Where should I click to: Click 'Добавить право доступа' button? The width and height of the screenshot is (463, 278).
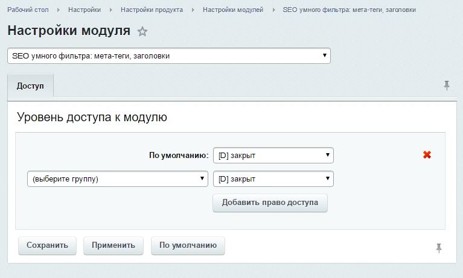pyautogui.click(x=270, y=203)
